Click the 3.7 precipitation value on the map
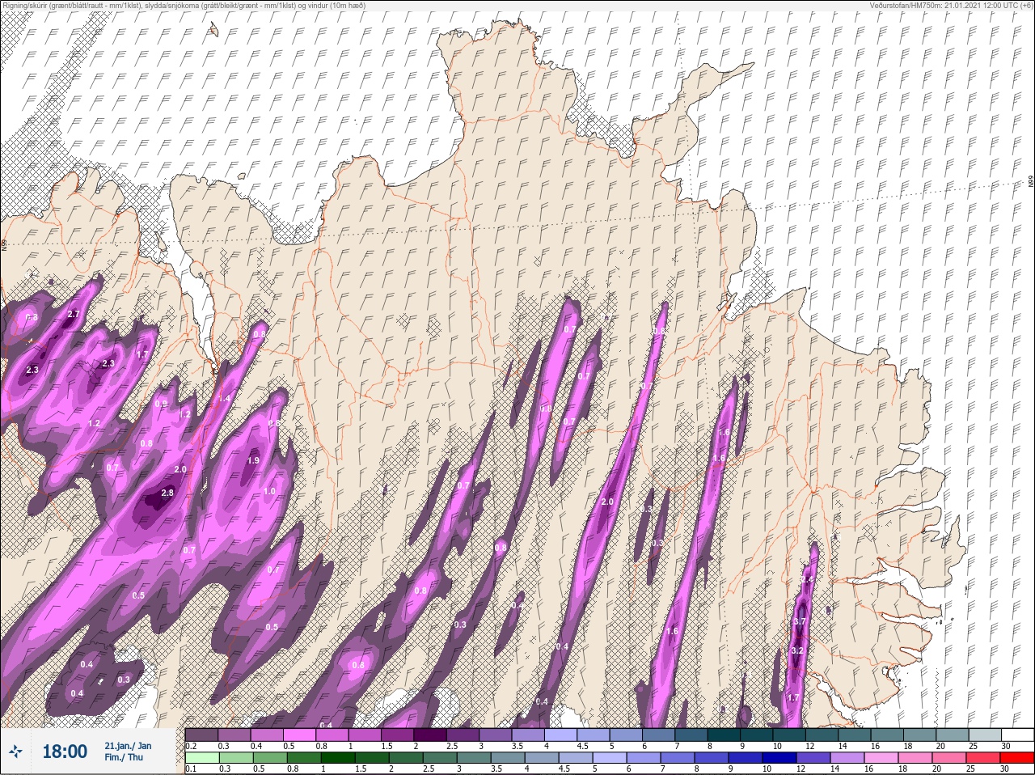The height and width of the screenshot is (775, 1035). (x=800, y=621)
